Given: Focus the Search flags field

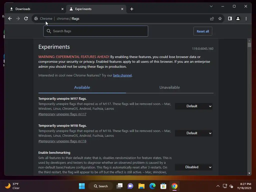Looking at the screenshot, I should [96, 31].
